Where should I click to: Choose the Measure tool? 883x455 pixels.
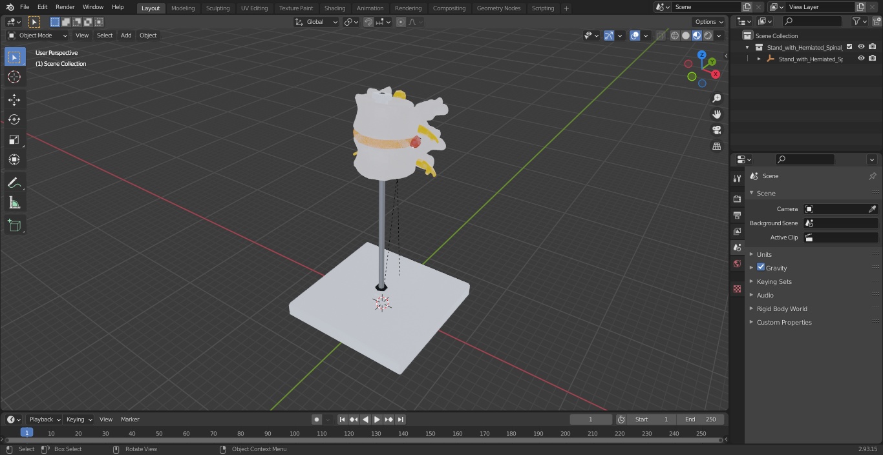[x=14, y=203]
